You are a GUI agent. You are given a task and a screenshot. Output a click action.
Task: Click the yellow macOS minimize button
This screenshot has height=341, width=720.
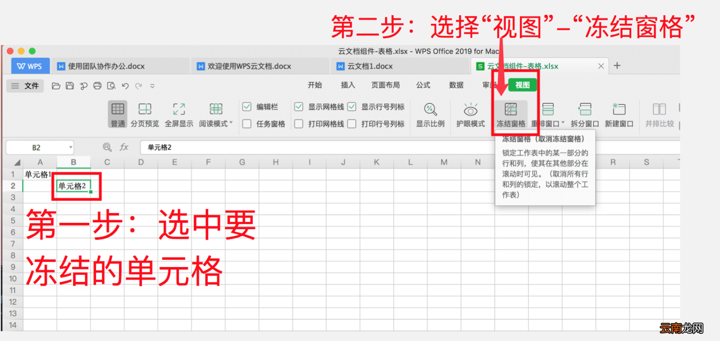[21, 51]
